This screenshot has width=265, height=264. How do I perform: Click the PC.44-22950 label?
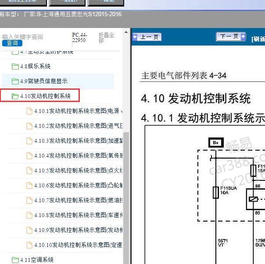[79, 38]
